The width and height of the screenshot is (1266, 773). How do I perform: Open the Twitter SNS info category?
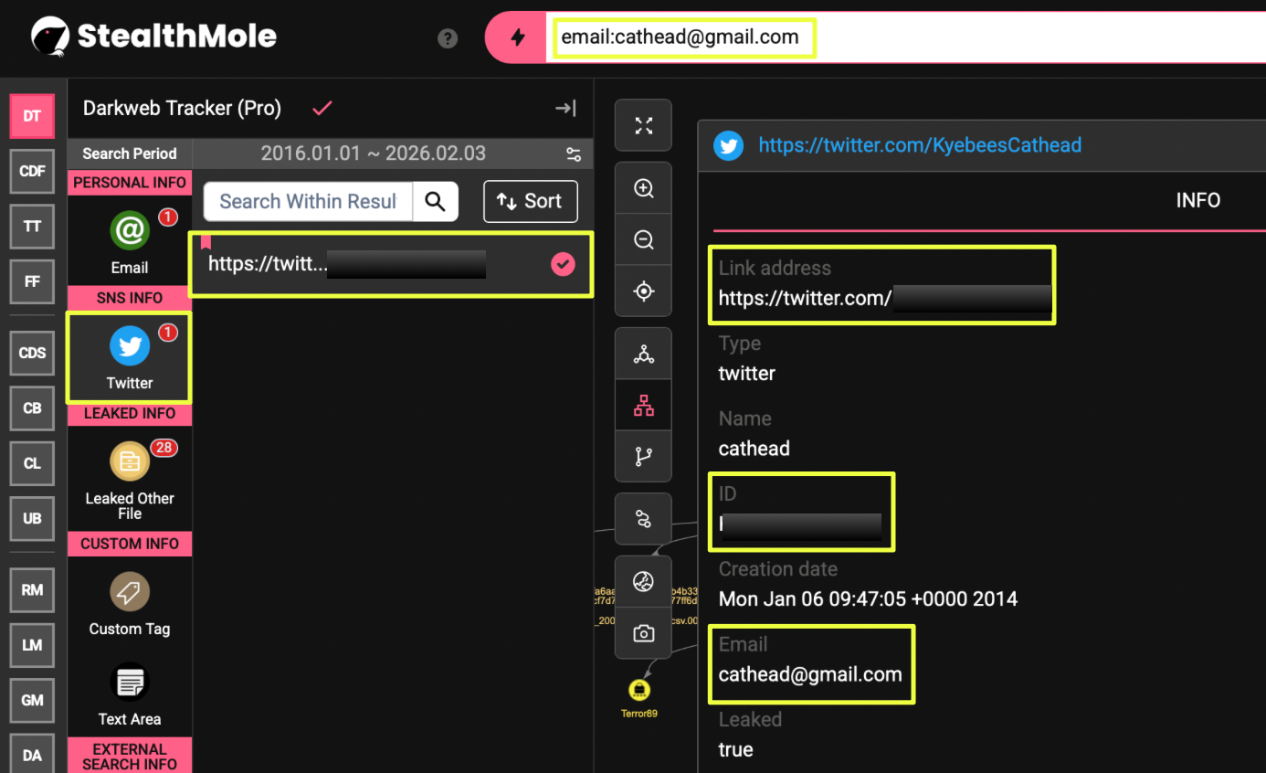(x=130, y=358)
